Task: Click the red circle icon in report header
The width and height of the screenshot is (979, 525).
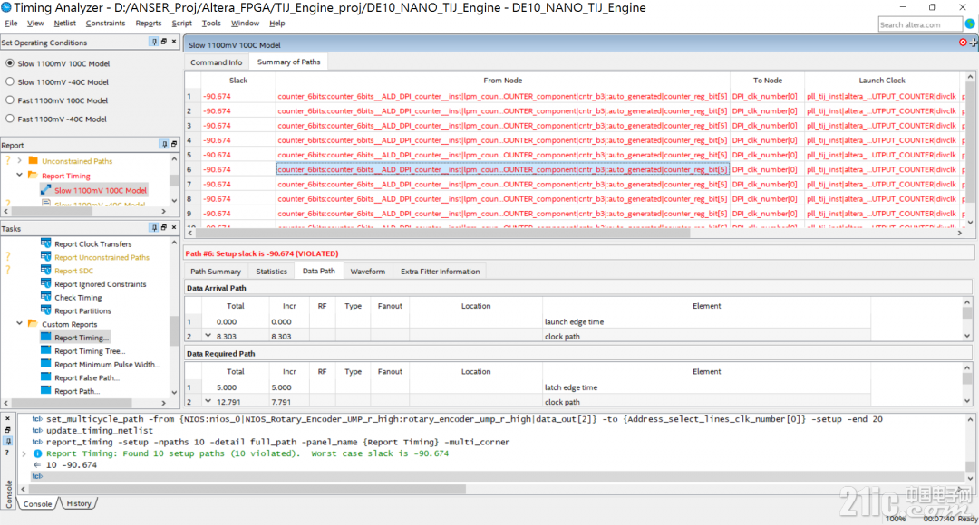Action: tap(962, 43)
